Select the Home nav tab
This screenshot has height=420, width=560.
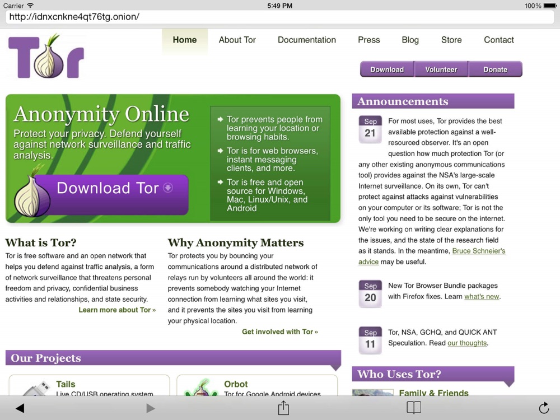[x=185, y=40]
